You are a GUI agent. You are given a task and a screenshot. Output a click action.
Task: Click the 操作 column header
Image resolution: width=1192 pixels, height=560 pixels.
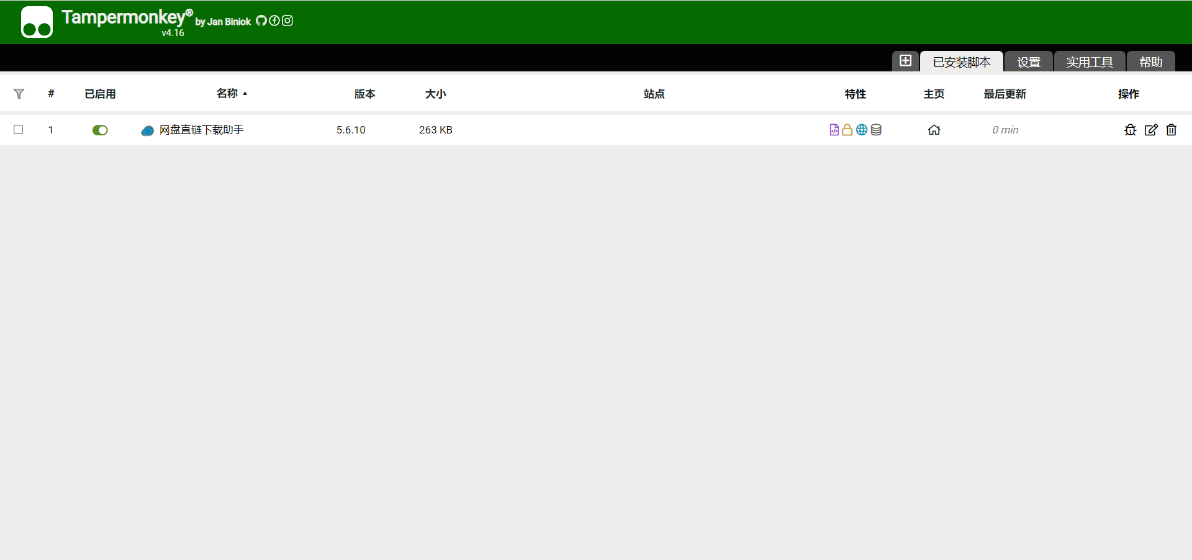point(1129,94)
